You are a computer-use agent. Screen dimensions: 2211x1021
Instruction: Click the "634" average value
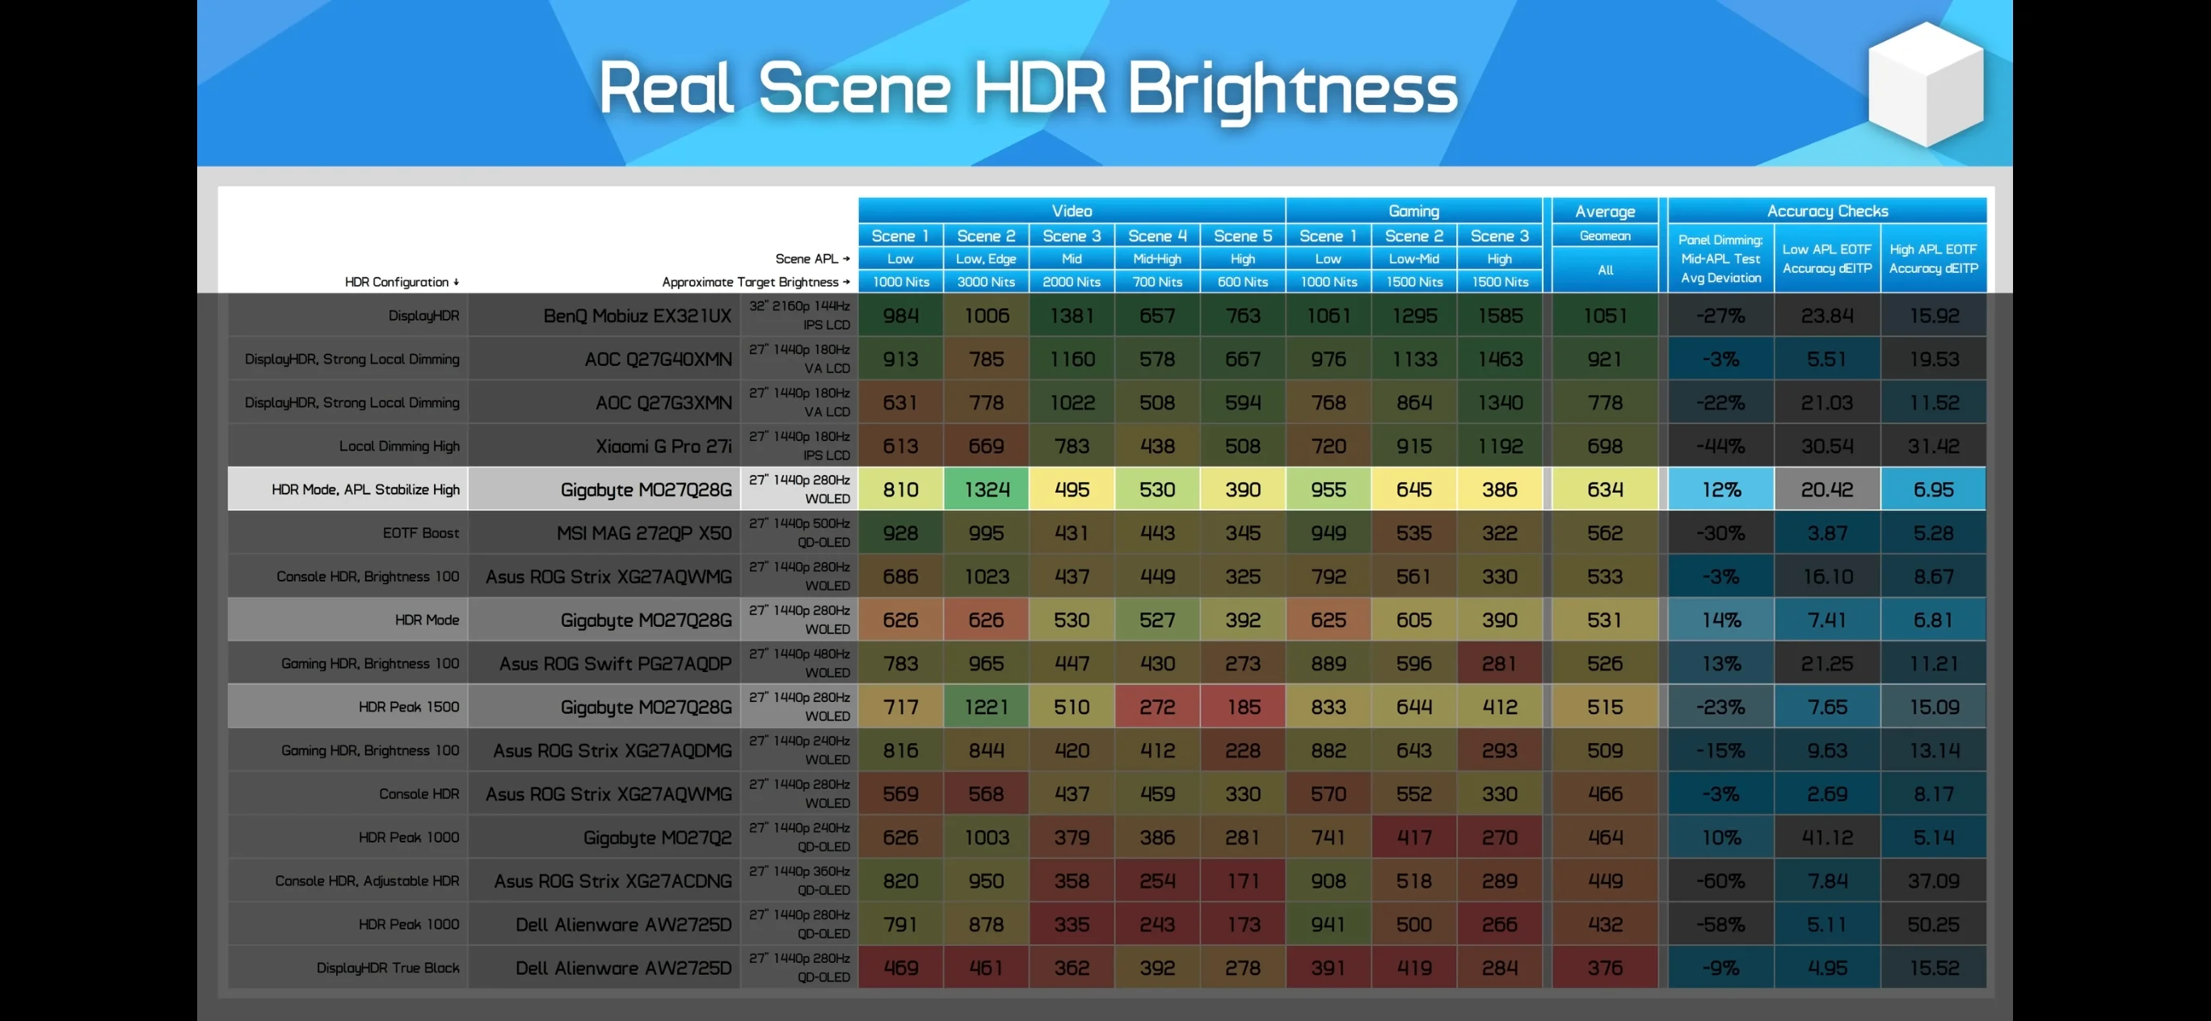pyautogui.click(x=1604, y=490)
